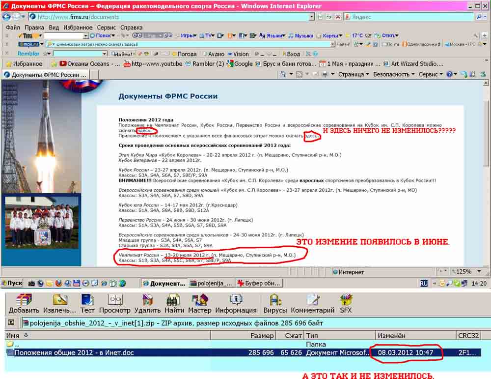
Task: Click the Извлечь (Extract) icon in WinRAR
Action: point(60,300)
